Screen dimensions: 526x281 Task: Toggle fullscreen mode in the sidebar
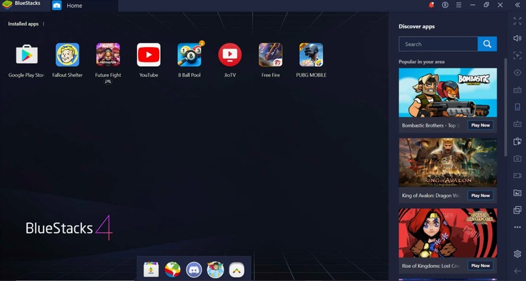pyautogui.click(x=517, y=22)
